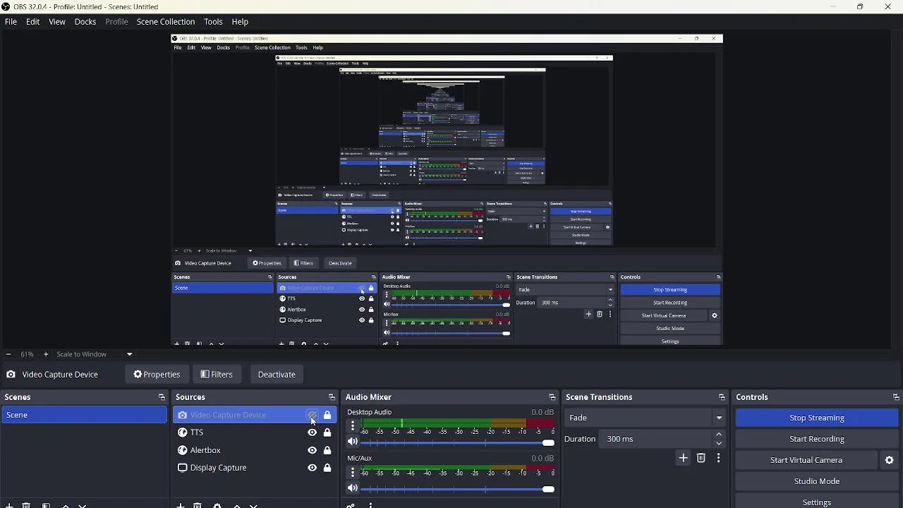903x508 pixels.
Task: Toggle lock on Video Capture Device
Action: [x=327, y=415]
